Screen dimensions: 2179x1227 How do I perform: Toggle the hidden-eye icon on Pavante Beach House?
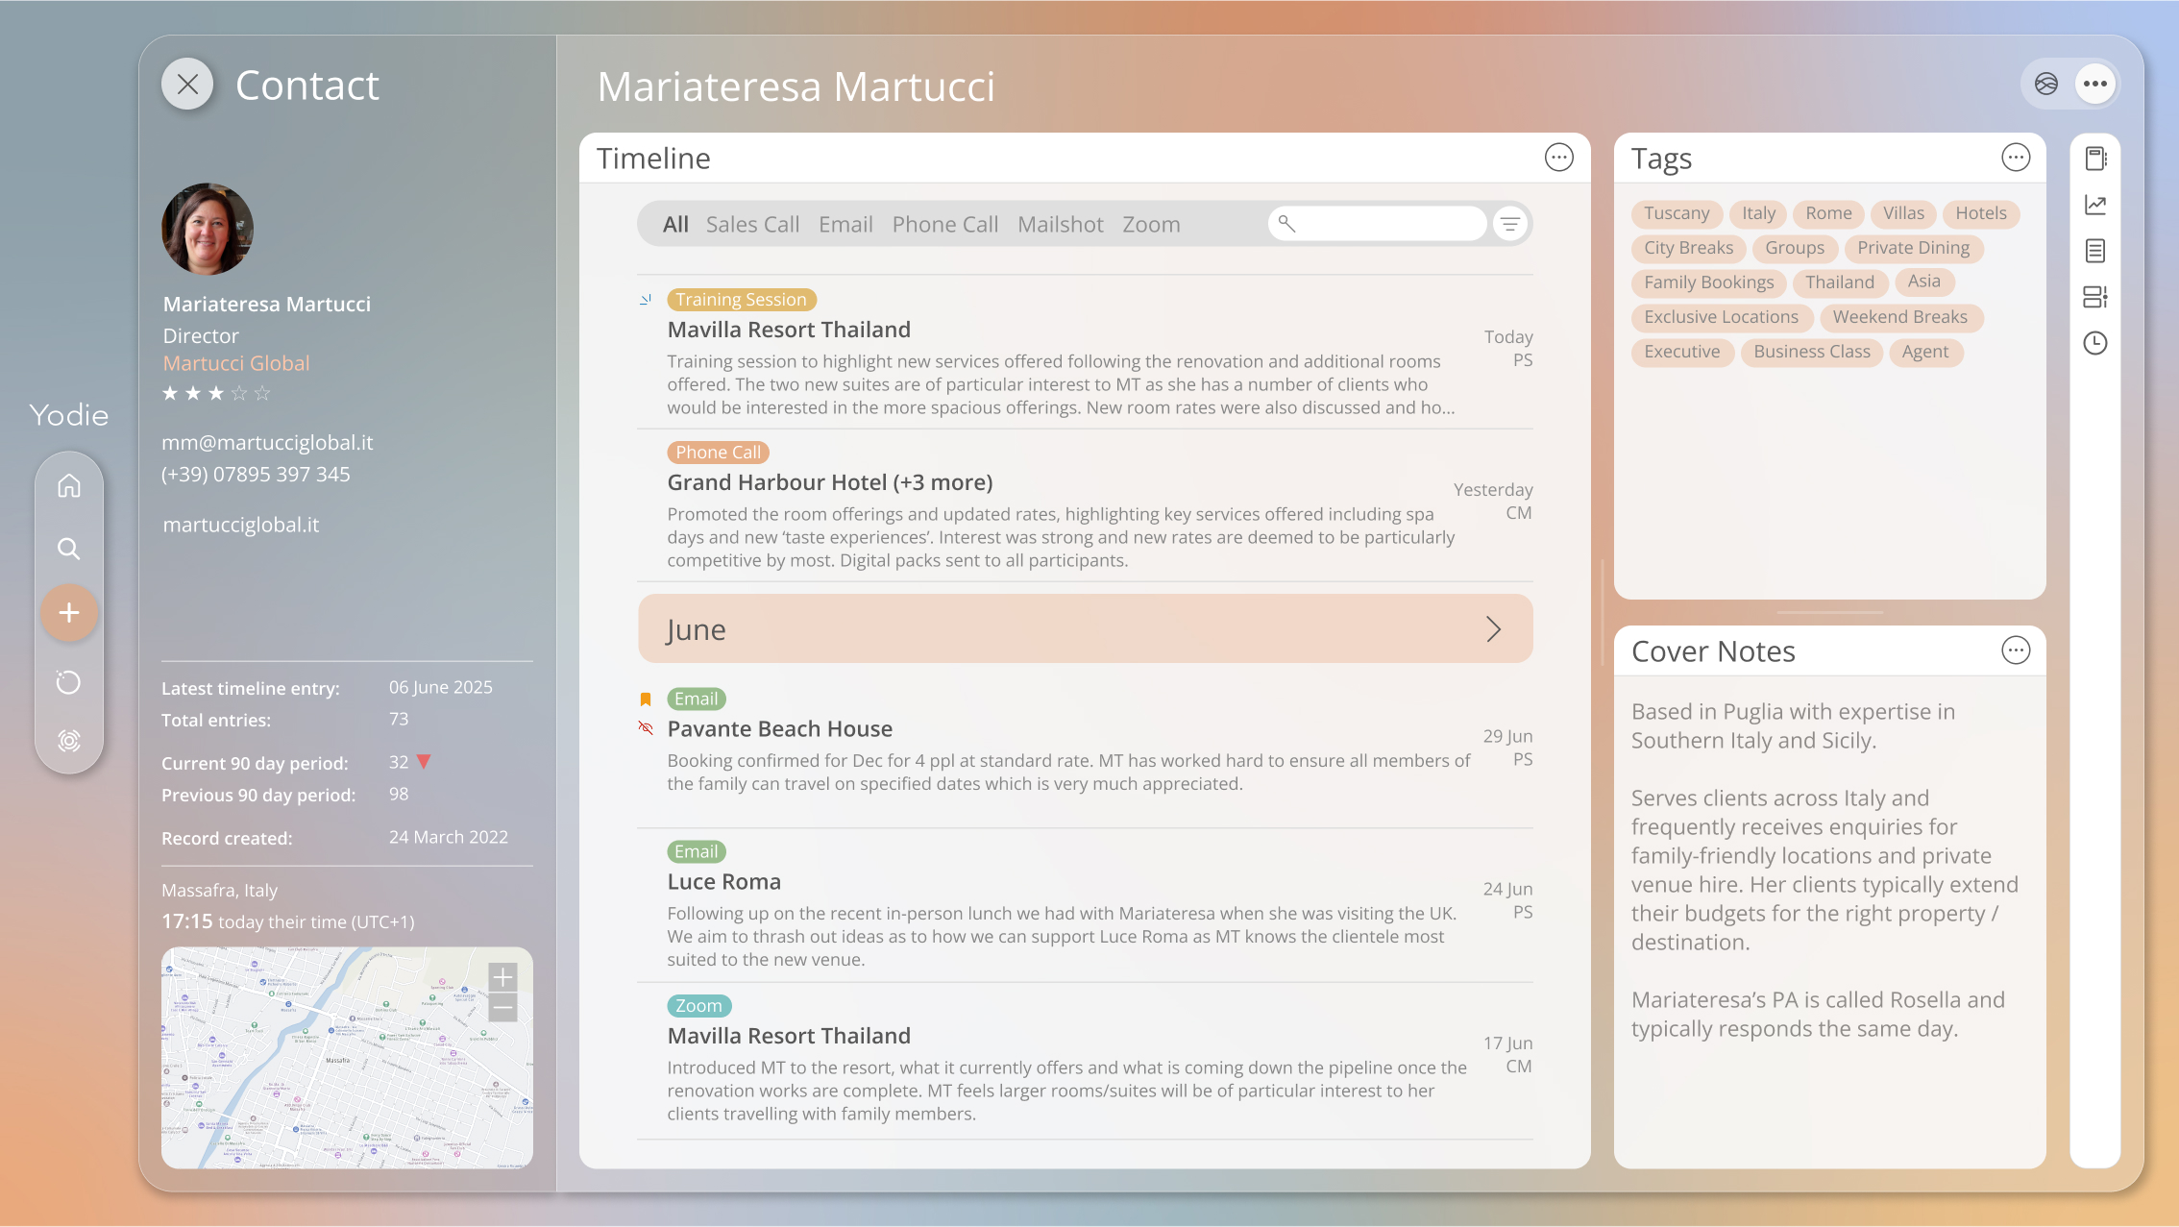pos(646,728)
